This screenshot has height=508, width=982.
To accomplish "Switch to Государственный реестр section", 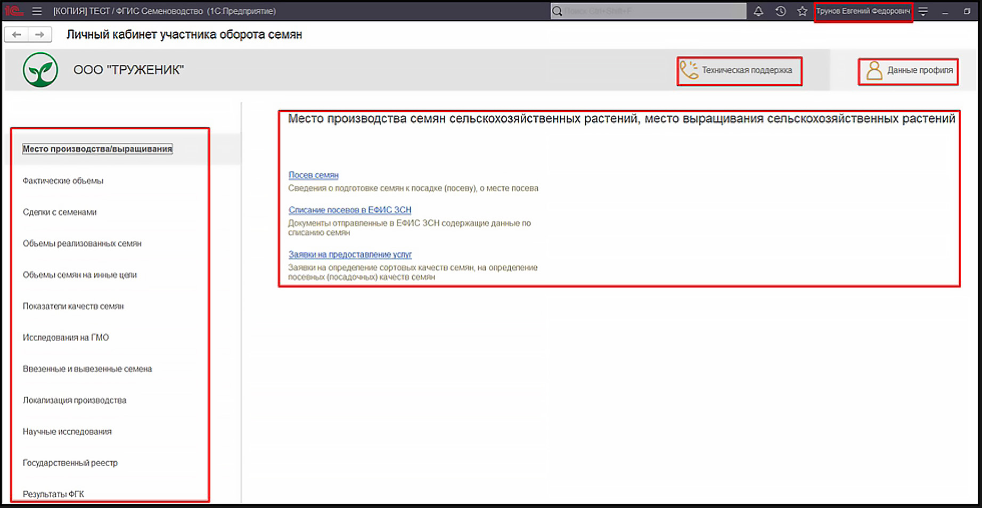I will [70, 463].
